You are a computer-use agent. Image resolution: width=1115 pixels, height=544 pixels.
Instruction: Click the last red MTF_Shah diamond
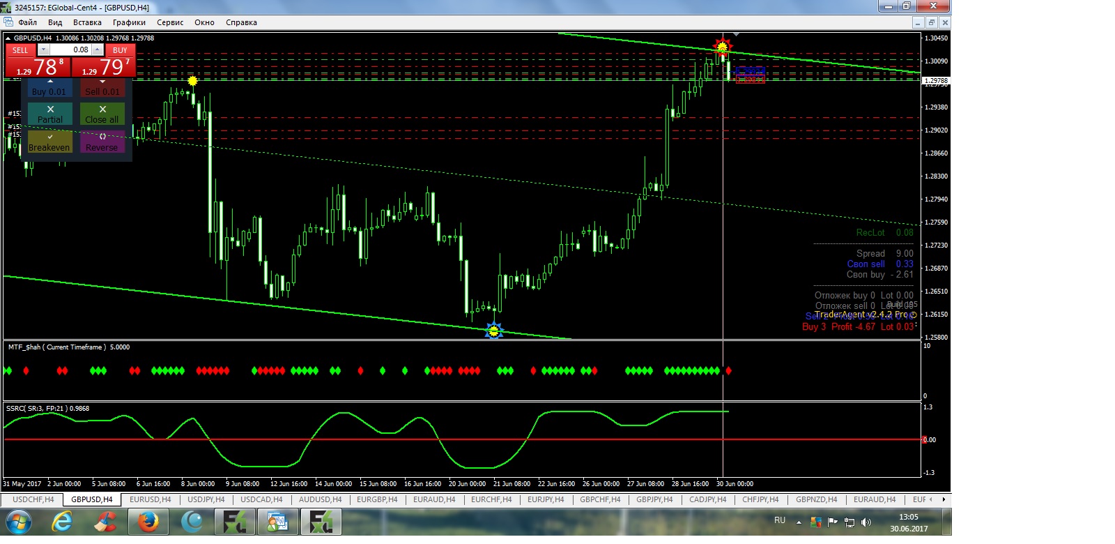click(x=728, y=370)
